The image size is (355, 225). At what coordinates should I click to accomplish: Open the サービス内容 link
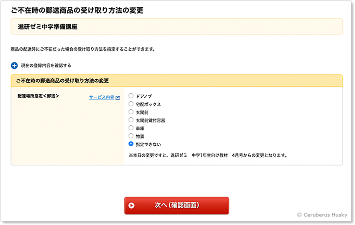tap(101, 97)
